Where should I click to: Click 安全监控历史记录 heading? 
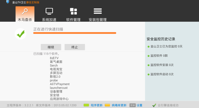point(161,39)
